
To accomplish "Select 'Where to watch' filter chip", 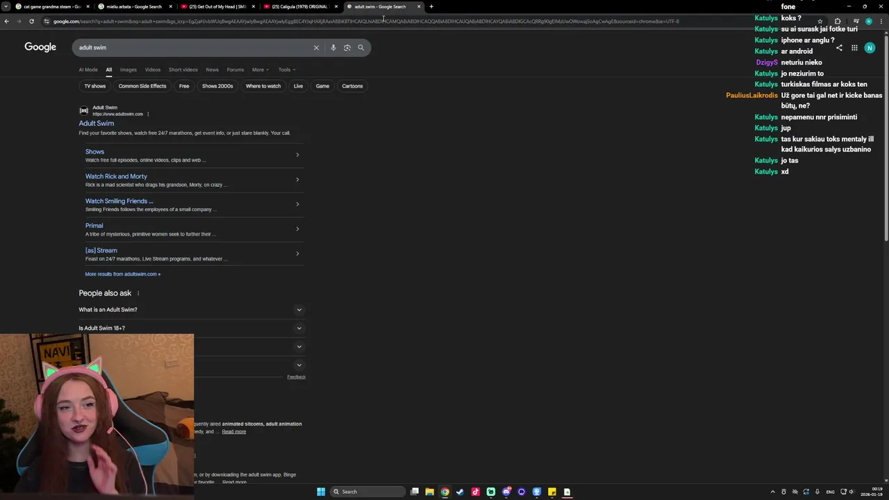I will [263, 86].
